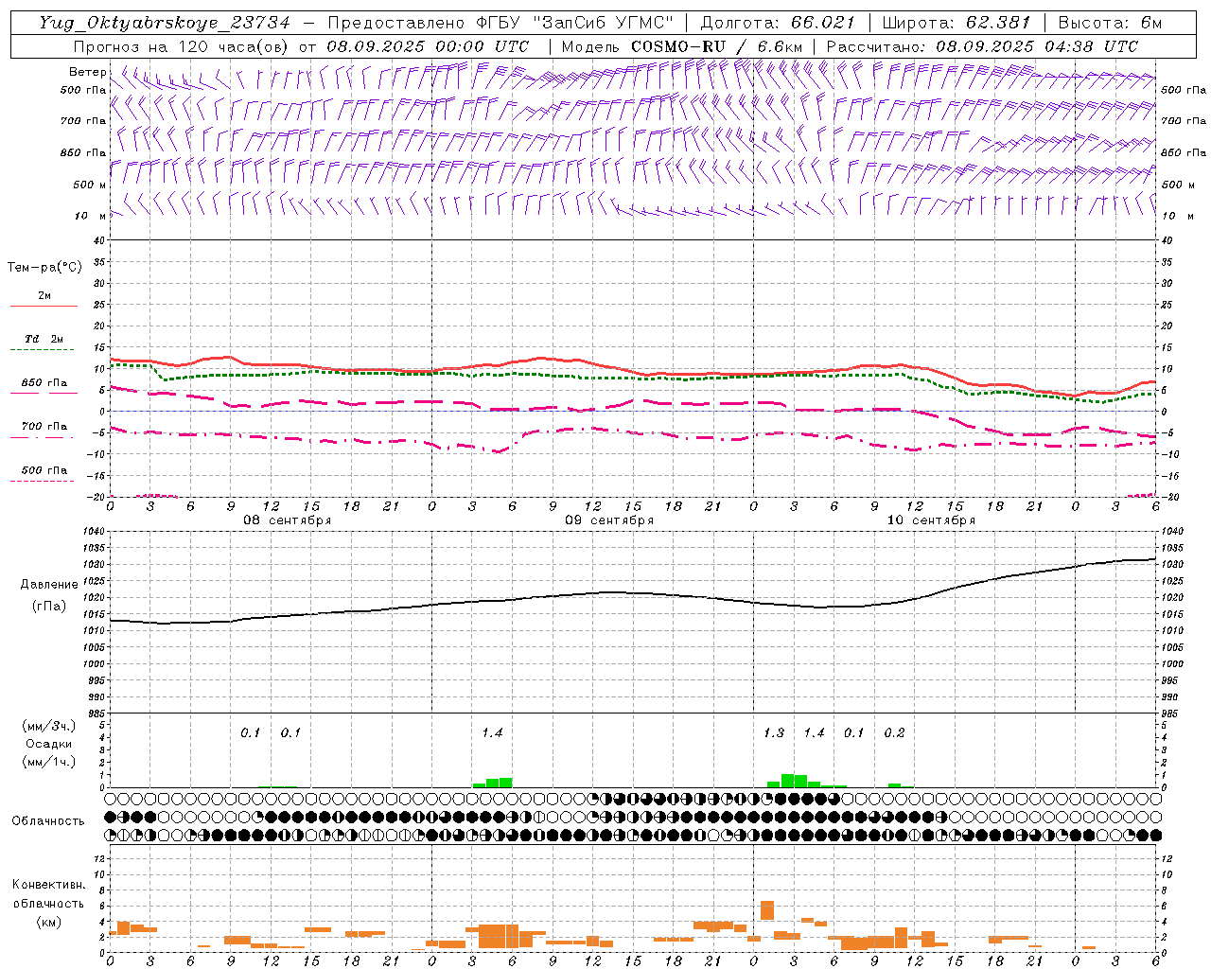1211x969 pixels.
Task: Click the Рассчитано: 08.09.2025 04:38 UTC timestamp
Action: point(982,46)
